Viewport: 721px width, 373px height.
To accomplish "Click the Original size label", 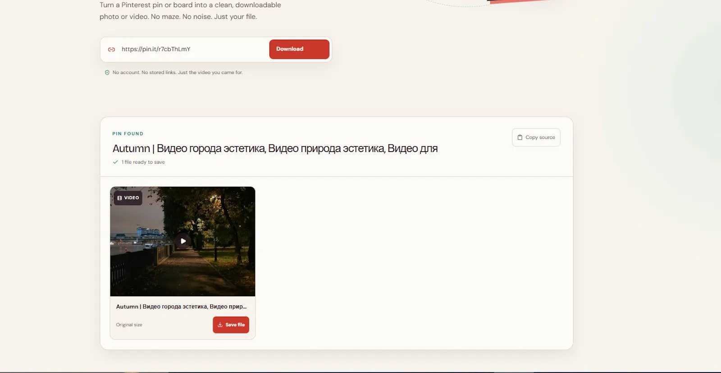I will (x=129, y=325).
